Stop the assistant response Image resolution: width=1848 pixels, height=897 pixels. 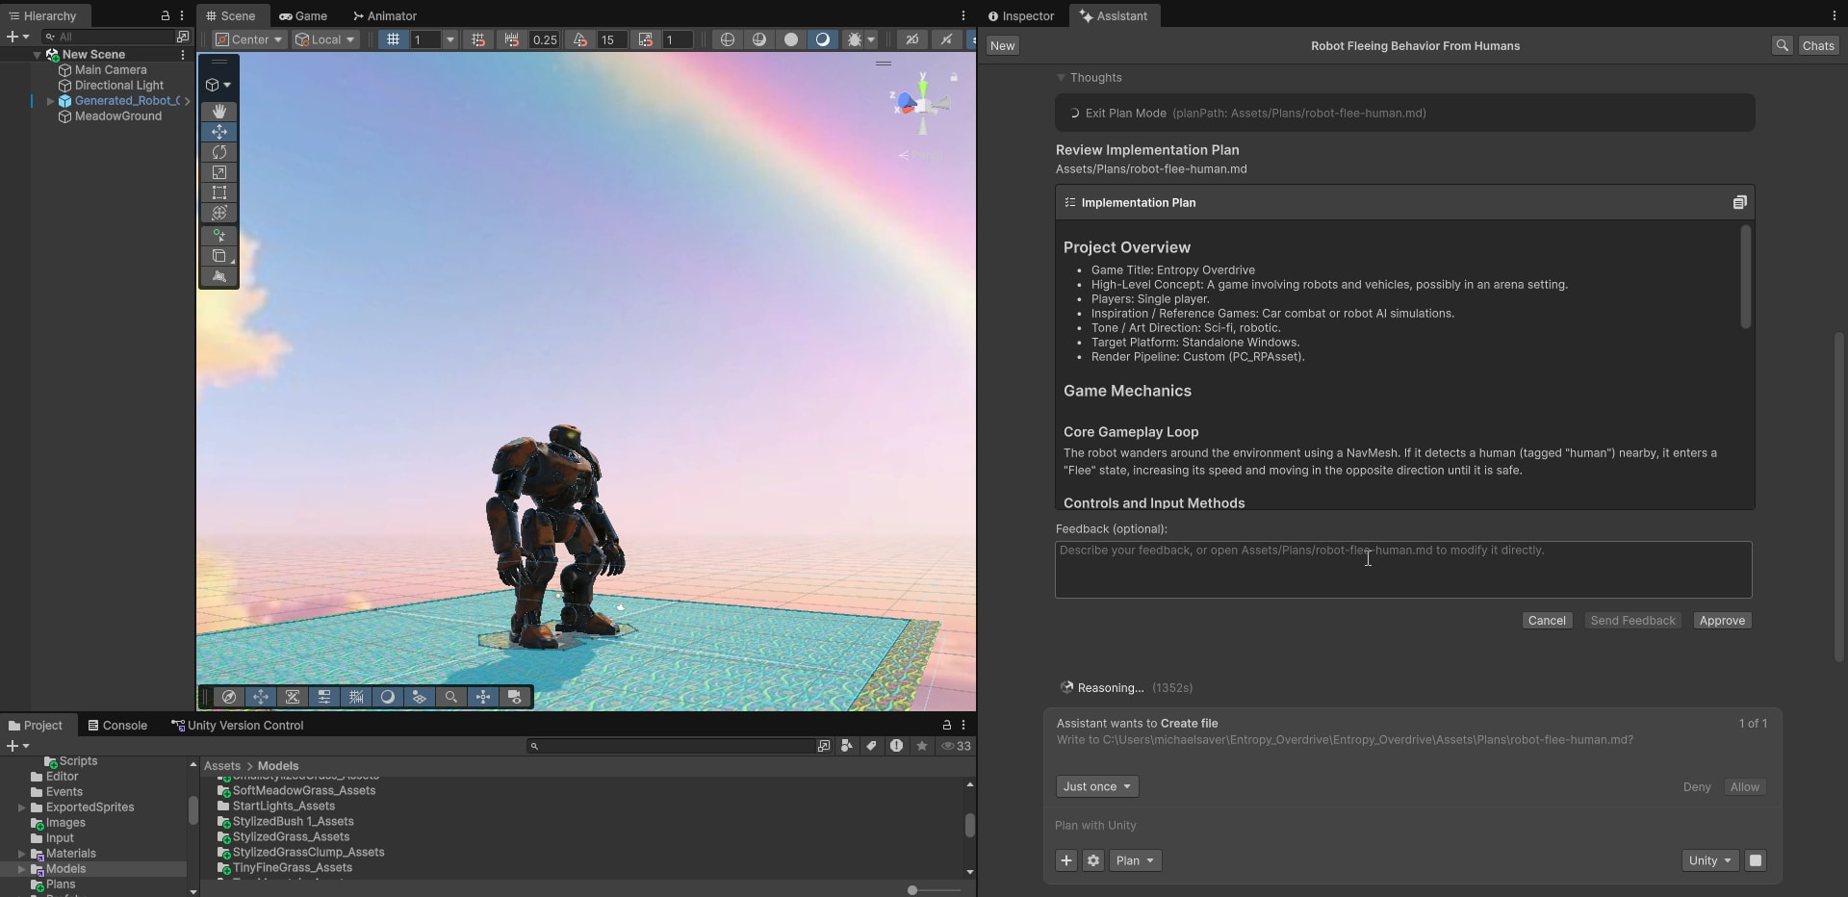[x=1756, y=860]
